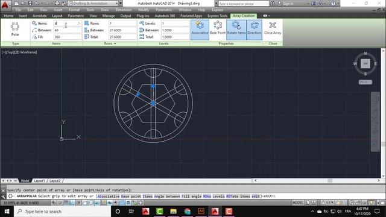Click the Items count input field
The height and width of the screenshot is (217, 386).
(x=68, y=23)
